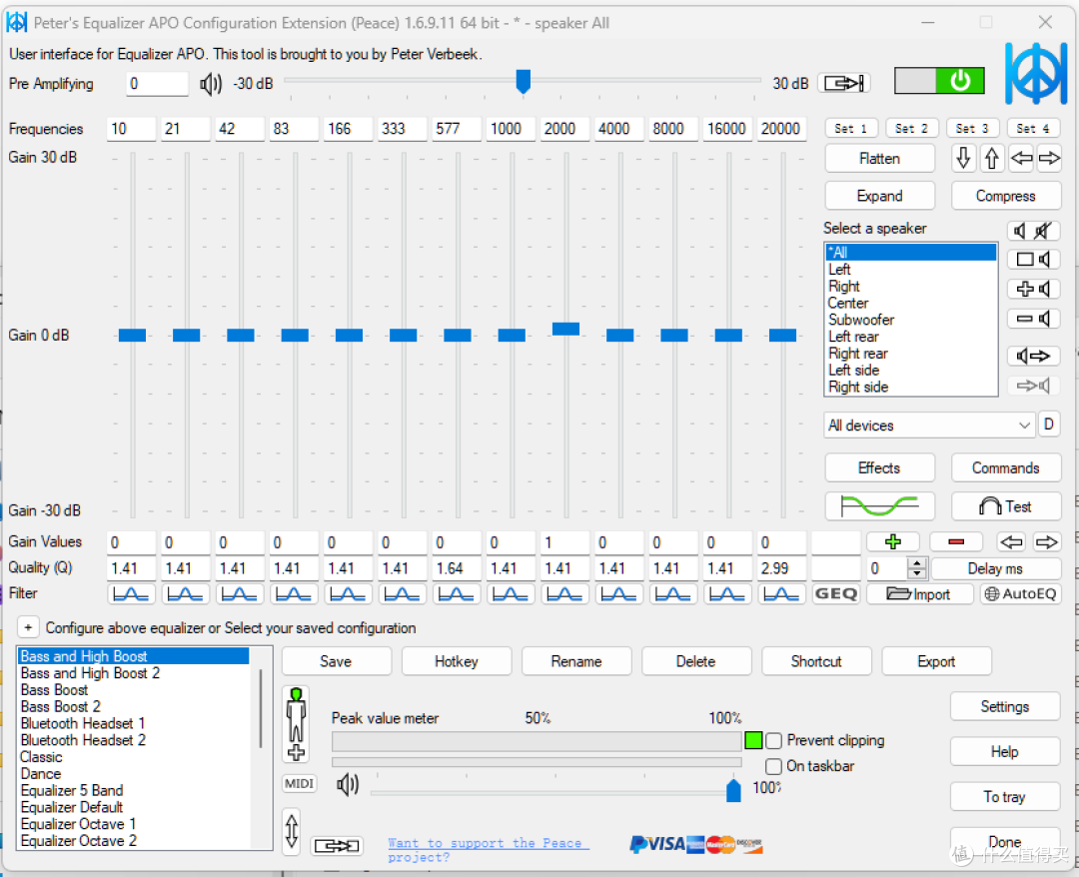Screen dimensions: 1079x877
Task: Click the volume slider handle at 100%
Action: (733, 790)
